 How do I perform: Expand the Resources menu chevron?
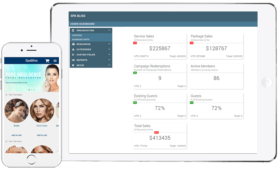coord(109,44)
